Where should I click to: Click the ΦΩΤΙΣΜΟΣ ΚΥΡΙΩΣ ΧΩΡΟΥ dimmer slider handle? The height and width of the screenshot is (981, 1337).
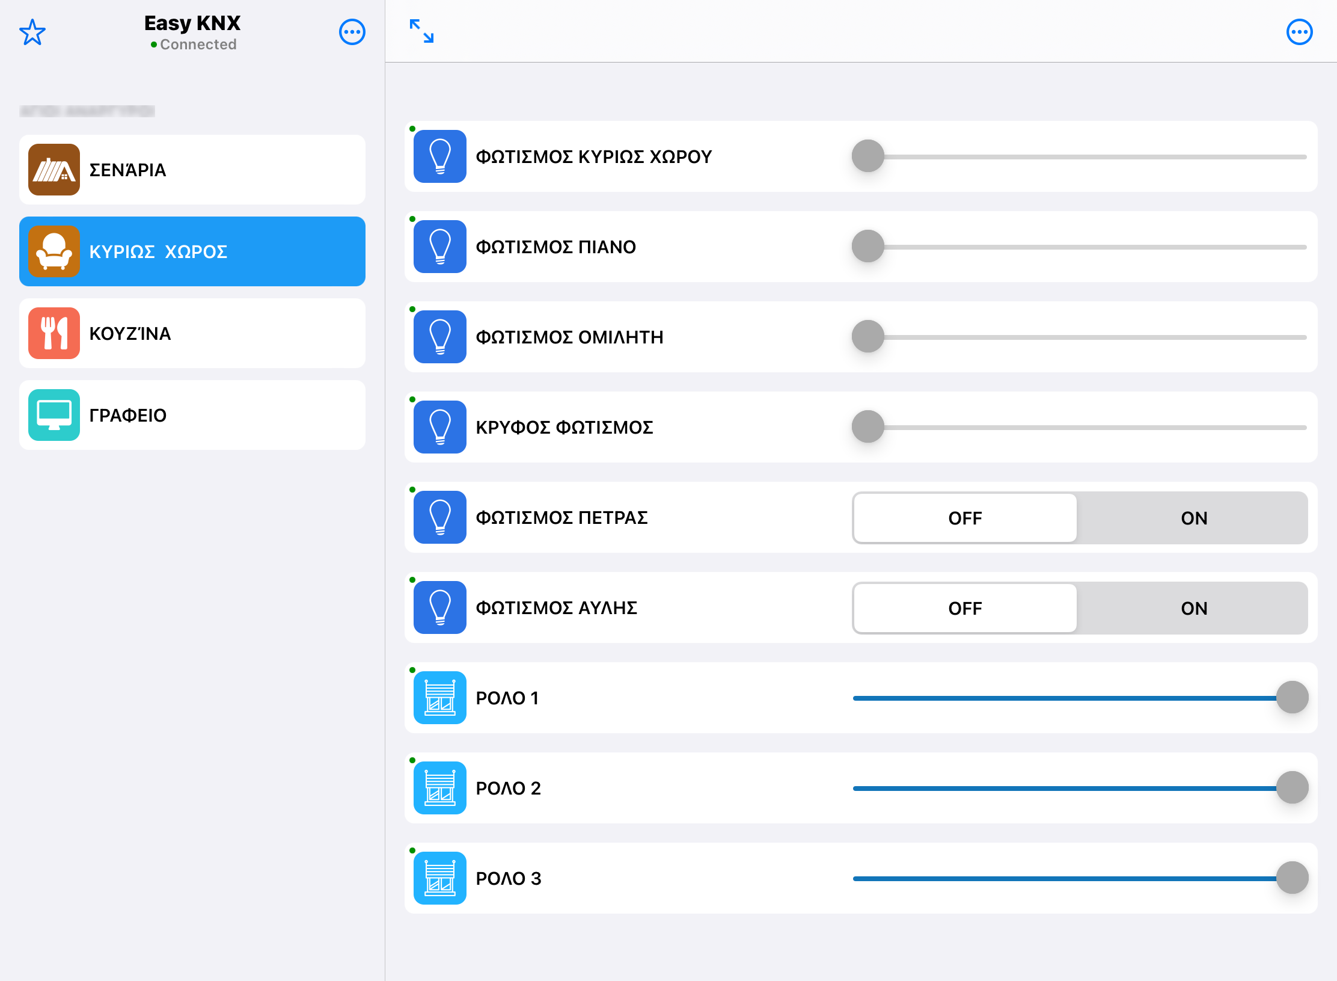pyautogui.click(x=867, y=156)
